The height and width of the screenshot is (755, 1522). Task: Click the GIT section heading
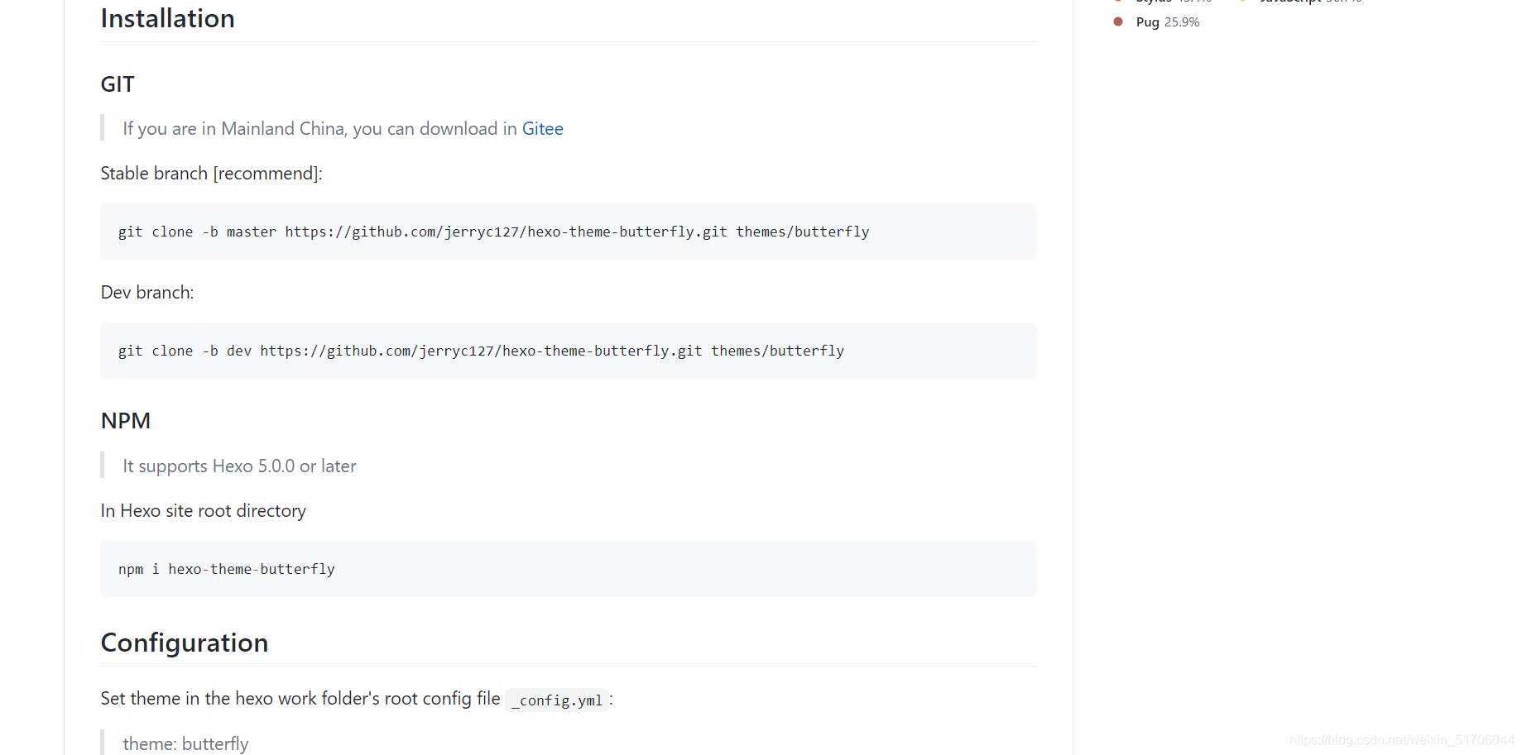tap(118, 84)
